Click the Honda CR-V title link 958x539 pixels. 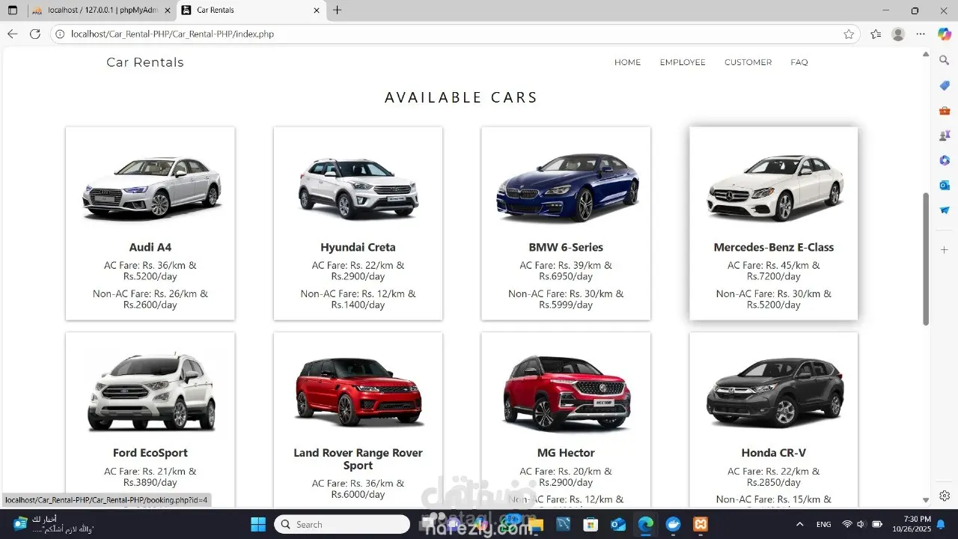pyautogui.click(x=773, y=453)
